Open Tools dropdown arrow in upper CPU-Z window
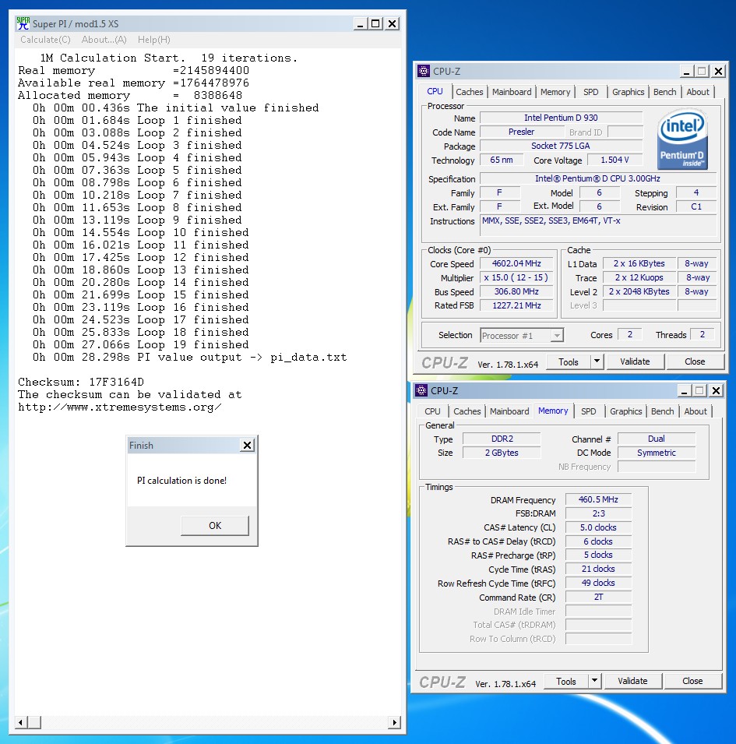The width and height of the screenshot is (736, 744). (x=597, y=361)
